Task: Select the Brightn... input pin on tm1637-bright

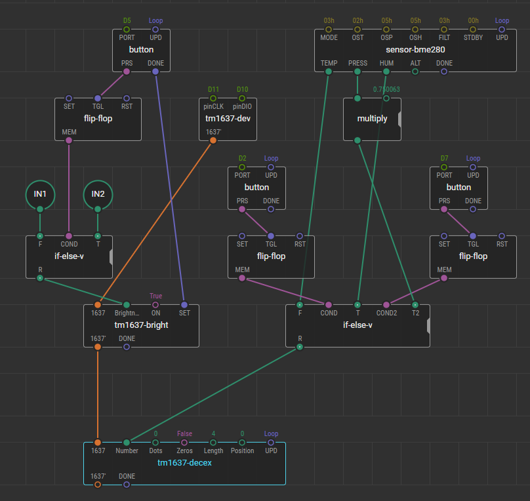Action: point(127,305)
